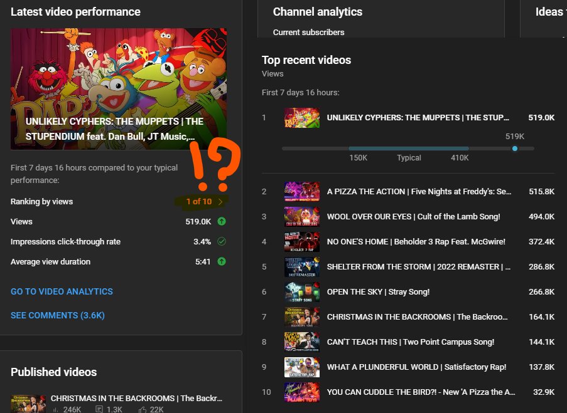The height and width of the screenshot is (413, 567).
Task: Open 'SHELTER FROM THE STORM | 2022 REMASTER' title
Action: click(419, 267)
